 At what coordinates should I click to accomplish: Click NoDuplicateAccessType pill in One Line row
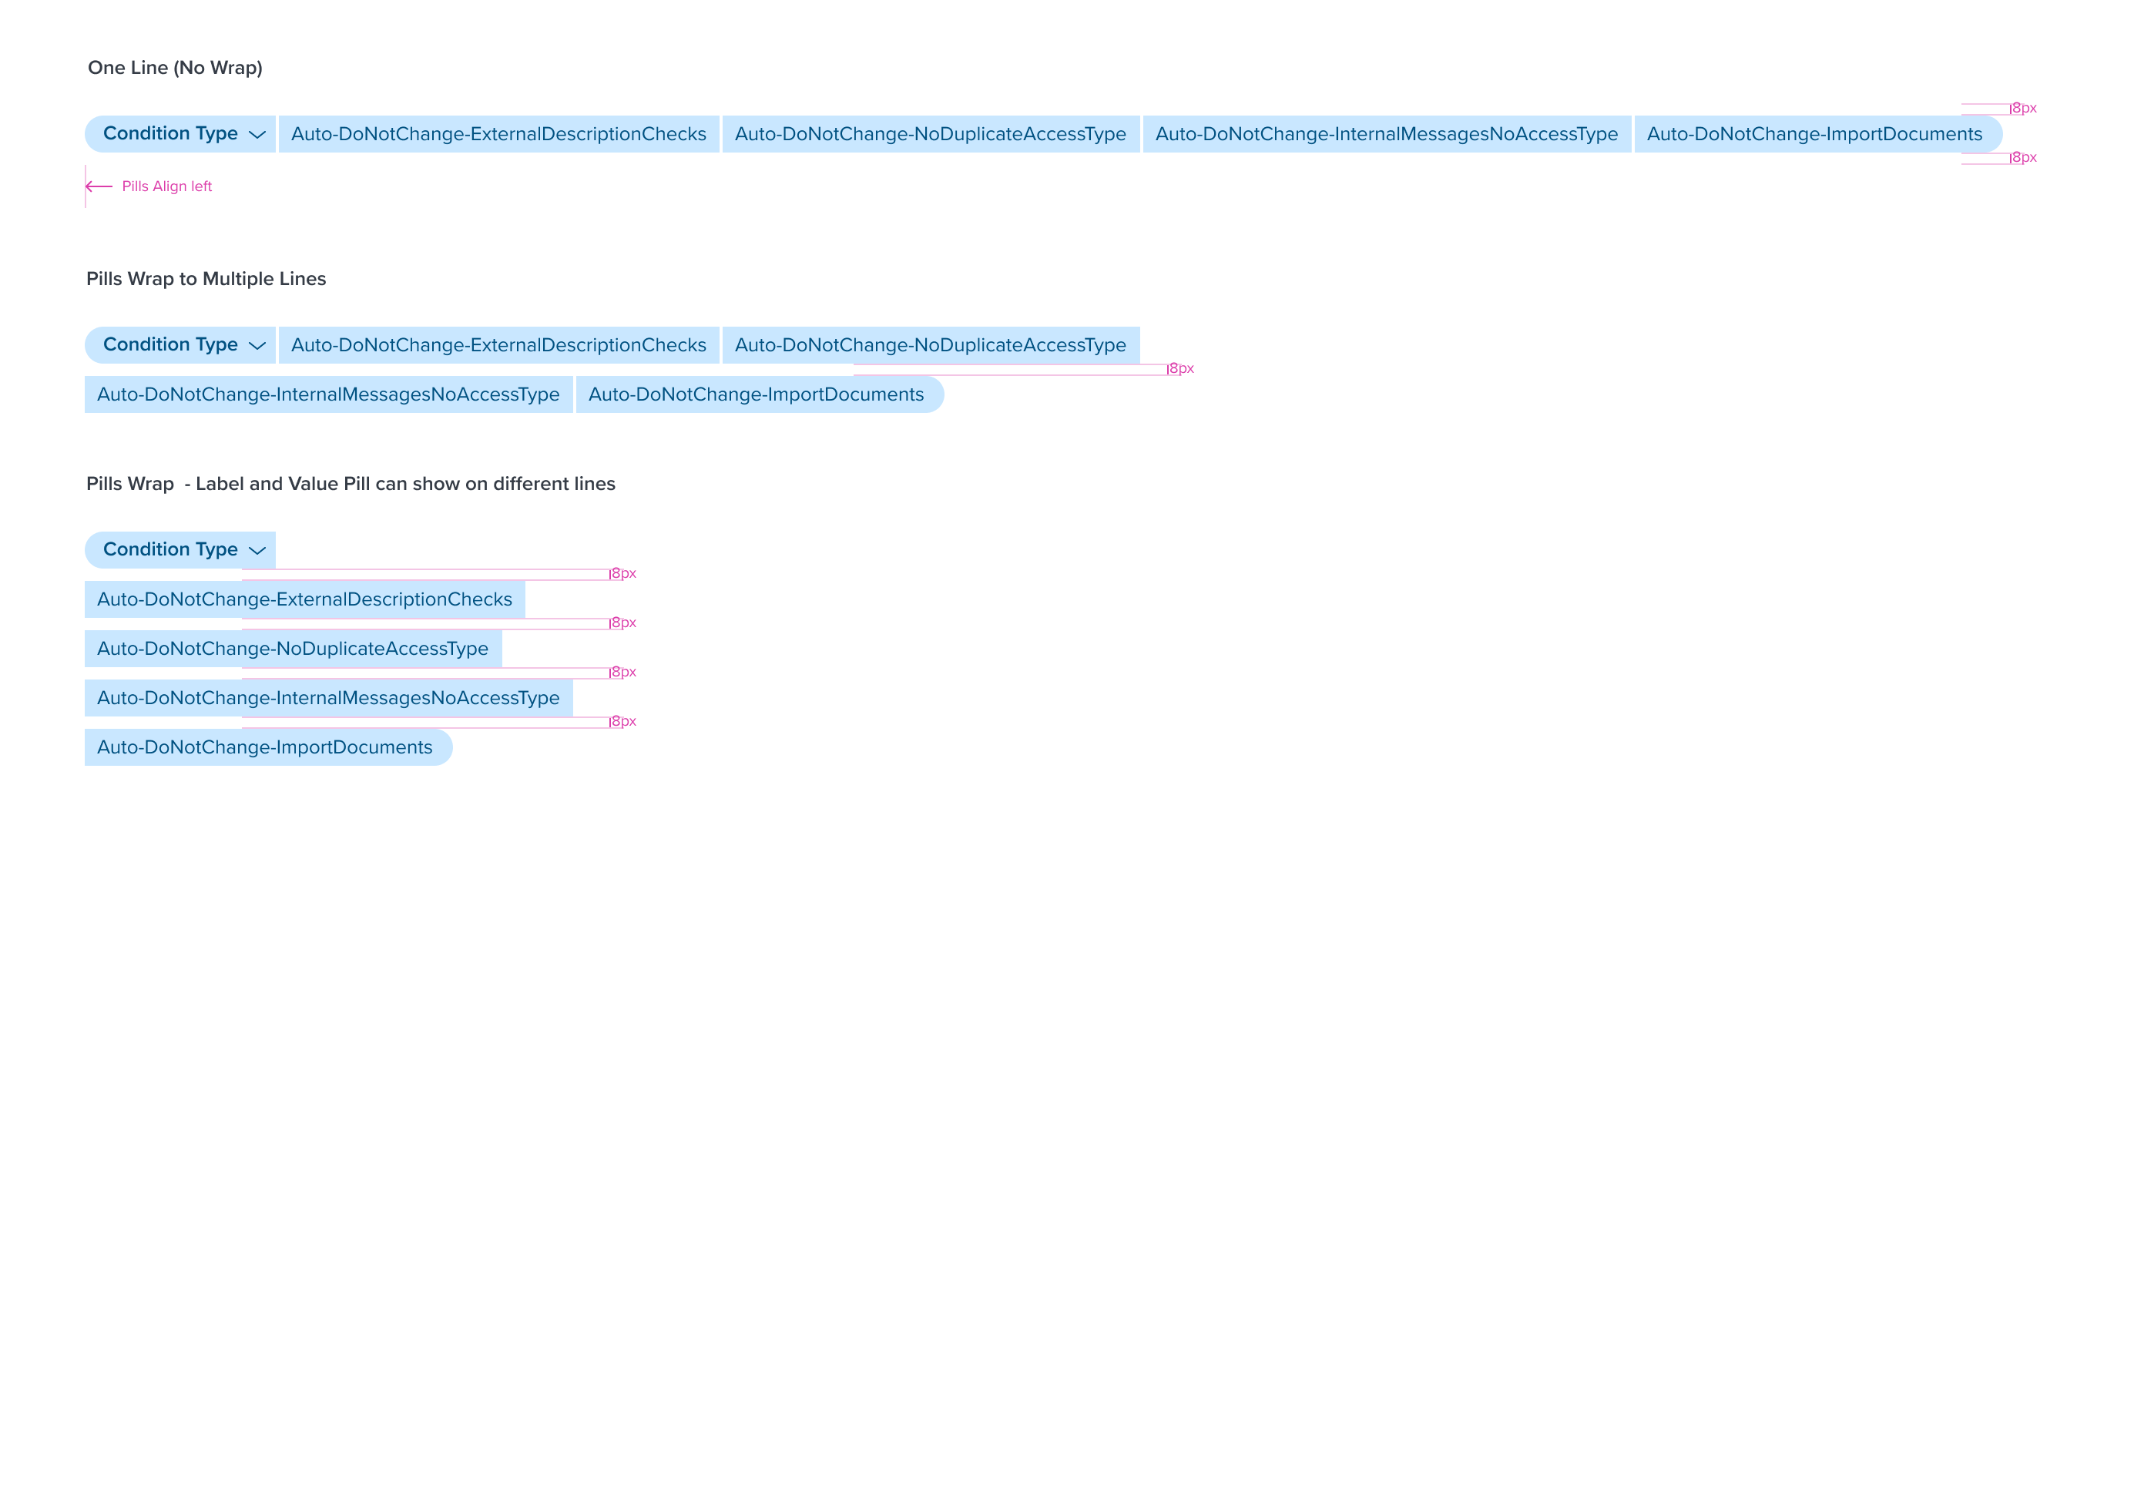(930, 134)
